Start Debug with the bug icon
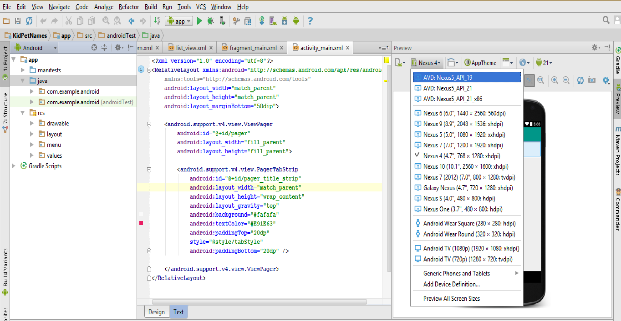621x321 pixels. (210, 21)
